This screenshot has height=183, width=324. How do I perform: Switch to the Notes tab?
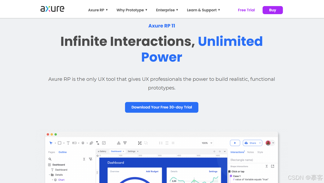pyautogui.click(x=251, y=152)
